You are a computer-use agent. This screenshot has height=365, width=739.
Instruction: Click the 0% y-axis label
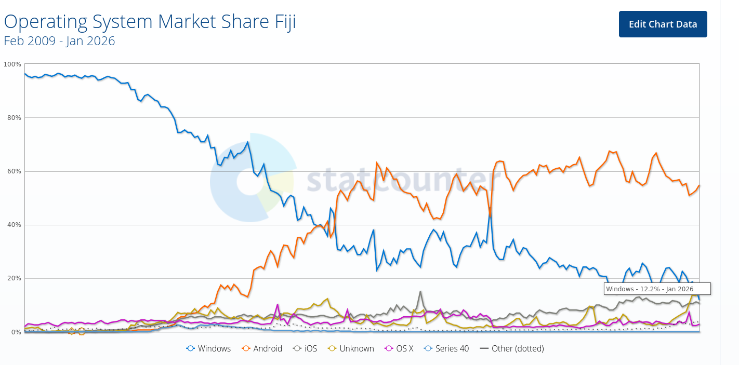(15, 332)
